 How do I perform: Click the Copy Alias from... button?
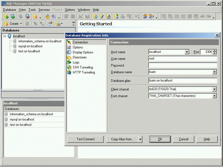(x=122, y=139)
